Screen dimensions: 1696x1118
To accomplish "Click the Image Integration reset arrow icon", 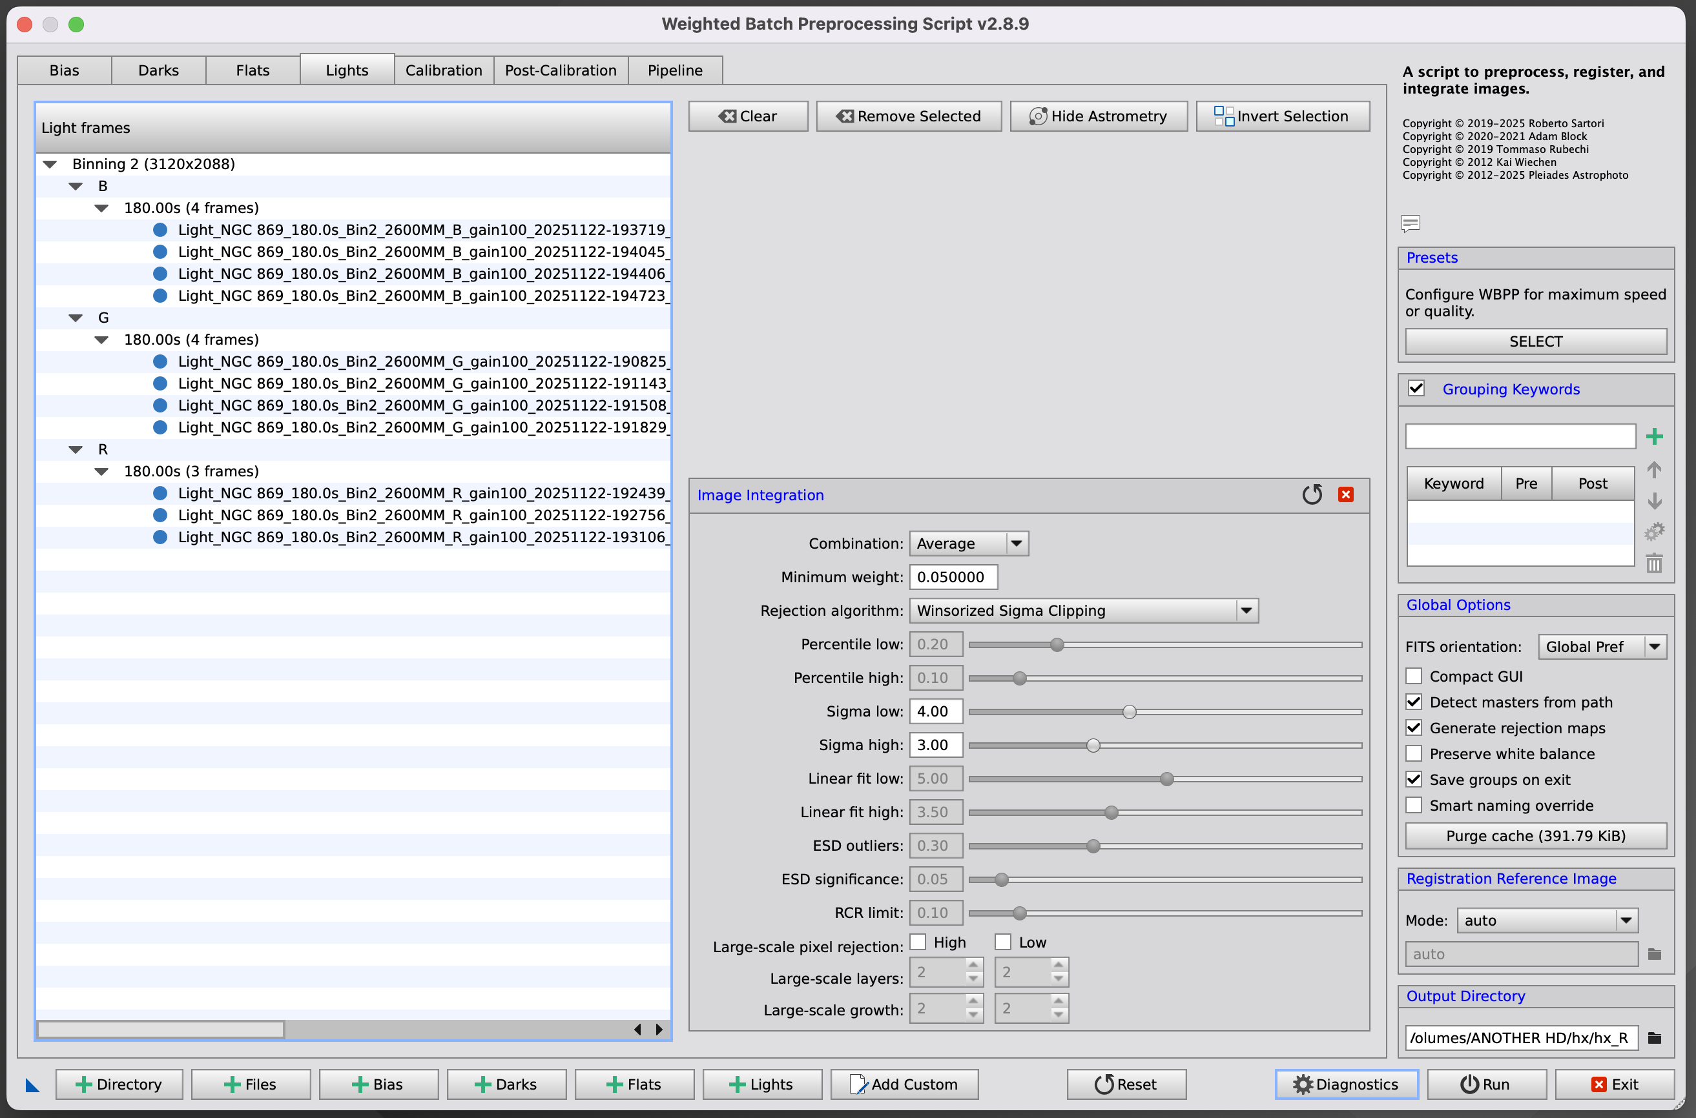I will click(1312, 495).
